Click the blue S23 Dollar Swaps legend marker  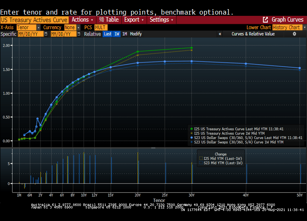coord(191,138)
